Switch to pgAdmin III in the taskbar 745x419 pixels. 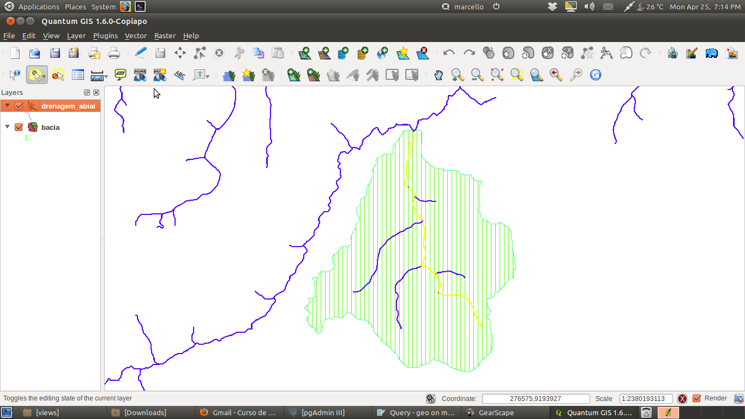(x=323, y=412)
